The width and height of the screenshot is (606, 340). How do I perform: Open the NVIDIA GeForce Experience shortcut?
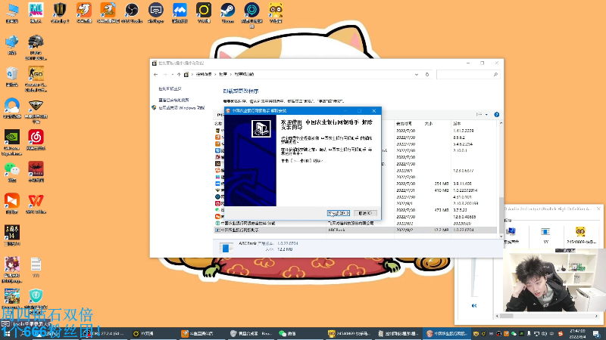pos(12,143)
